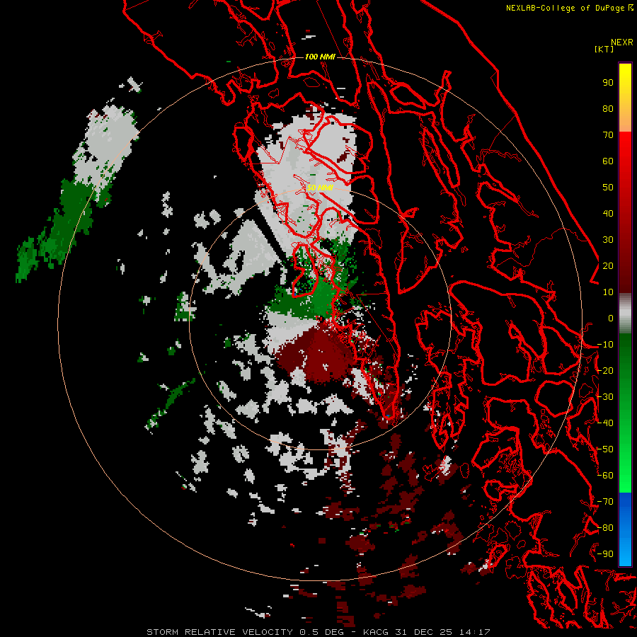The image size is (637, 637).
Task: Click the 0 value on the velocity scale
Action: (x=611, y=318)
